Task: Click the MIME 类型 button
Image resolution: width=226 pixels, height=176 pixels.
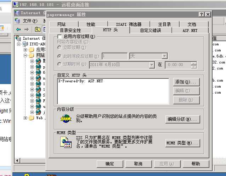Action: [x=182, y=143]
